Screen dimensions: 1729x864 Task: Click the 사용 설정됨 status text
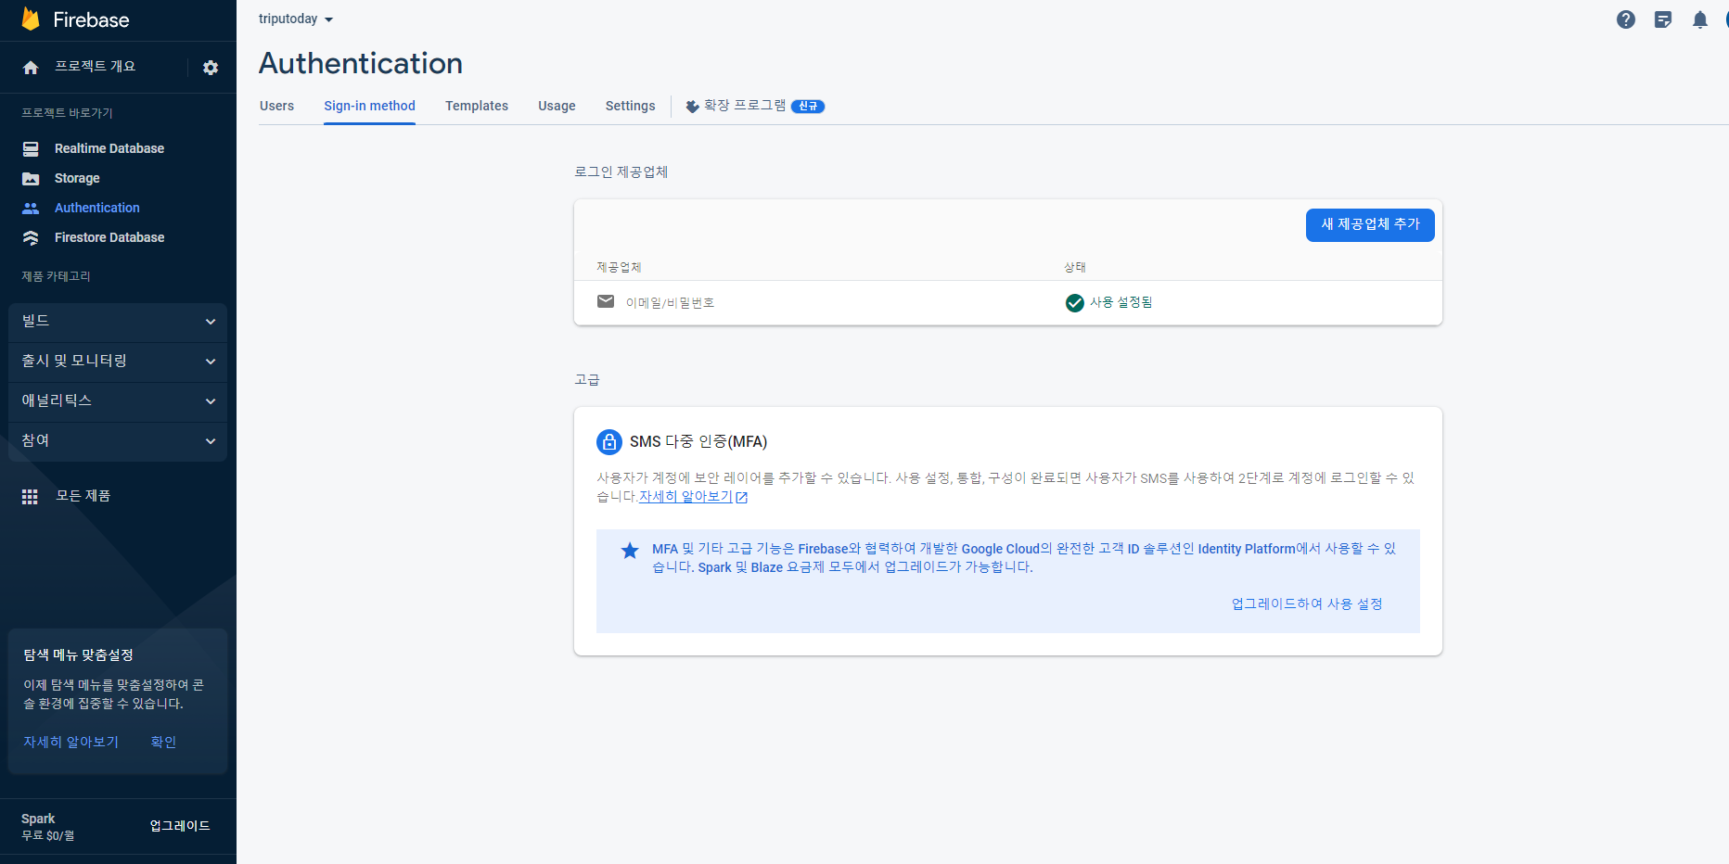click(x=1121, y=302)
